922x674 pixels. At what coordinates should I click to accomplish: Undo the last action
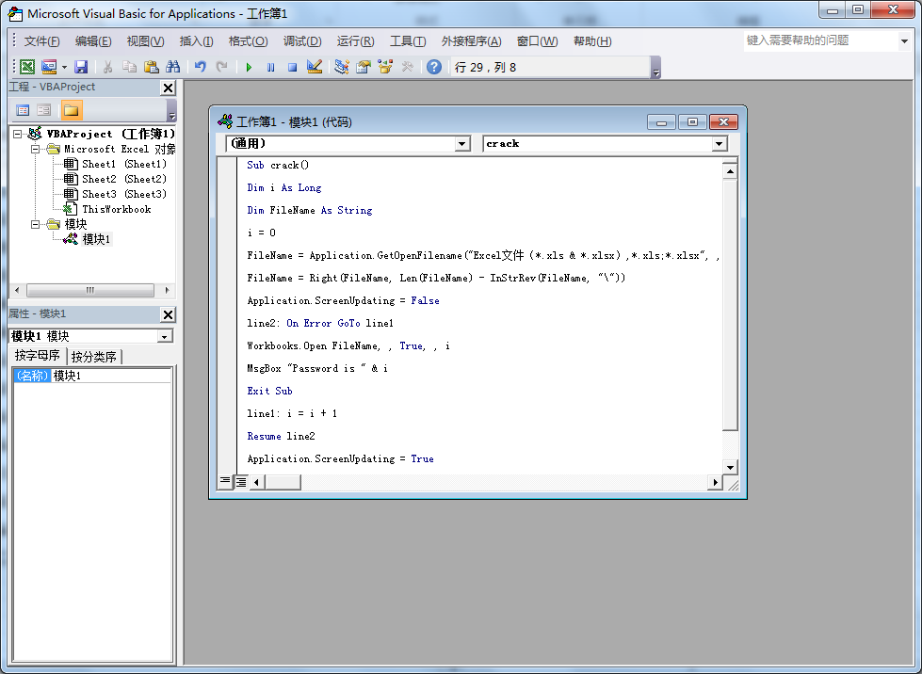(x=201, y=67)
